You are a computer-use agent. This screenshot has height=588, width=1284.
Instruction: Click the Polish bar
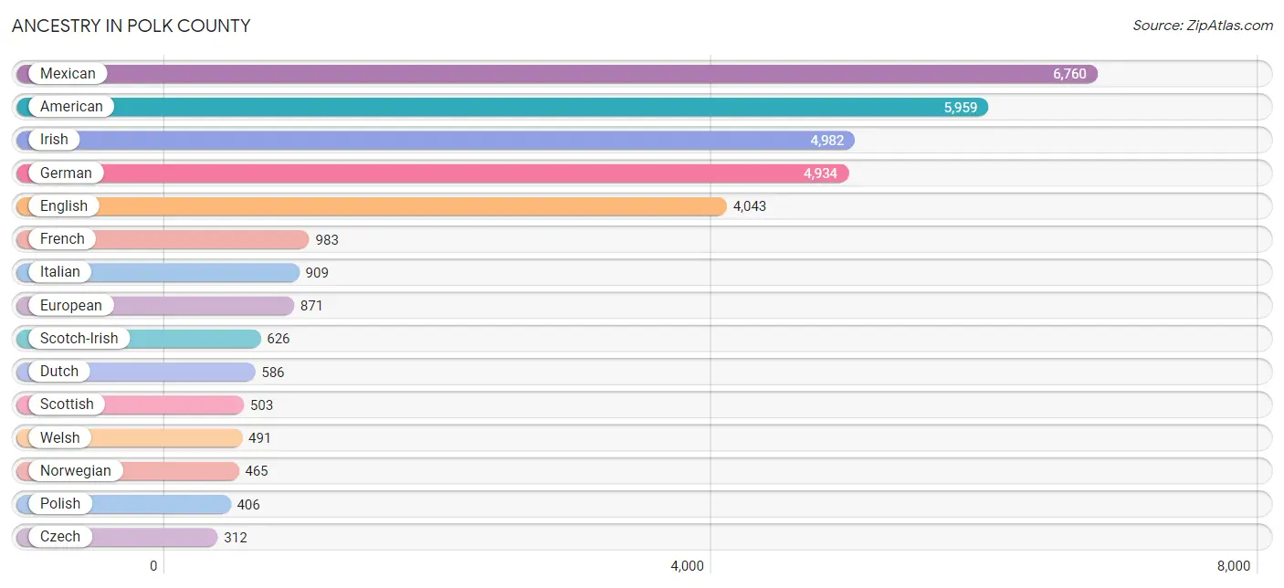click(x=164, y=504)
